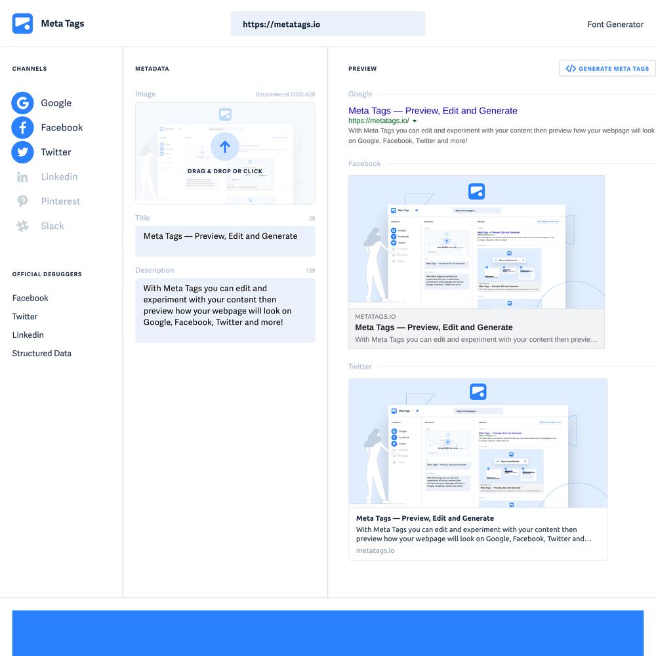Open the Font Generator link
The image size is (656, 656).
pos(615,24)
